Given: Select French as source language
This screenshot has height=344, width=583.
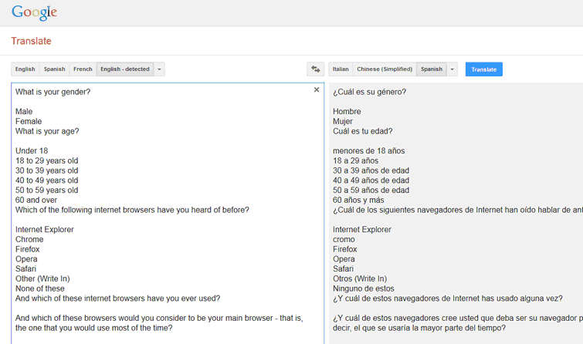Looking at the screenshot, I should click(x=83, y=69).
